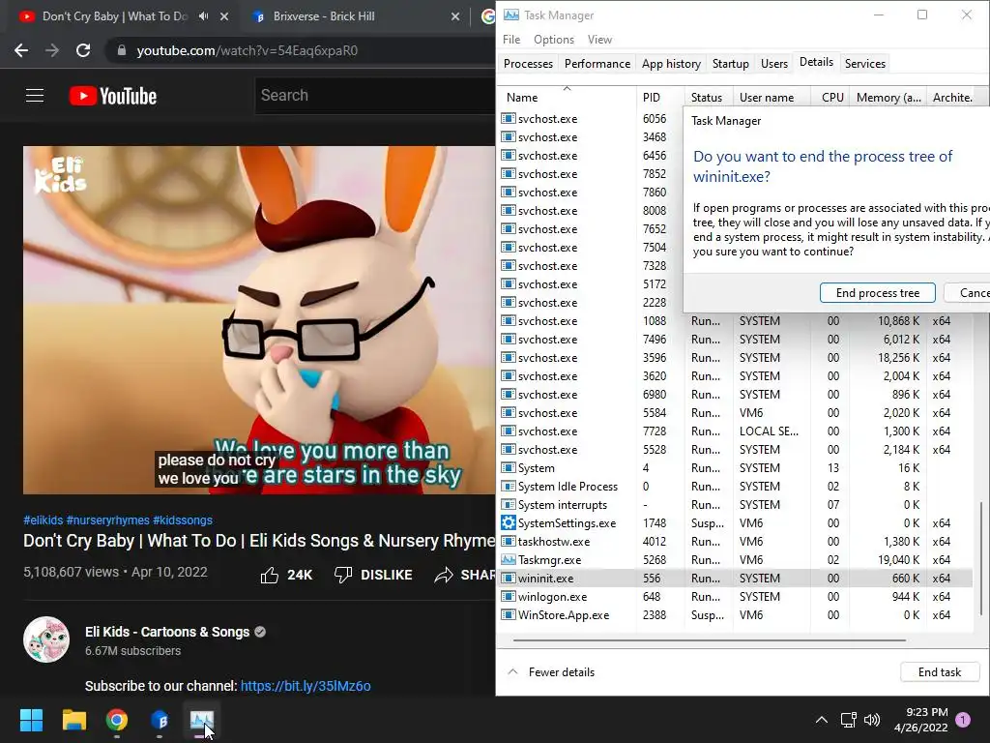Viewport: 990px width, 743px height.
Task: Switch to the Startup tab
Action: tap(731, 63)
